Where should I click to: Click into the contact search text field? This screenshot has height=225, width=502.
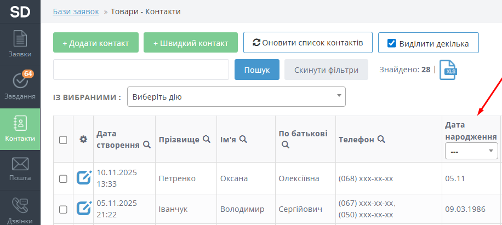pos(141,70)
